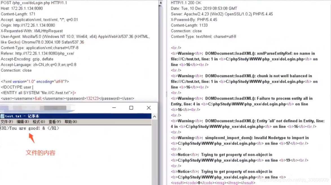Open the 文件(F) menu in Notepad
This screenshot has height=185, width=331.
(x=7, y=122)
